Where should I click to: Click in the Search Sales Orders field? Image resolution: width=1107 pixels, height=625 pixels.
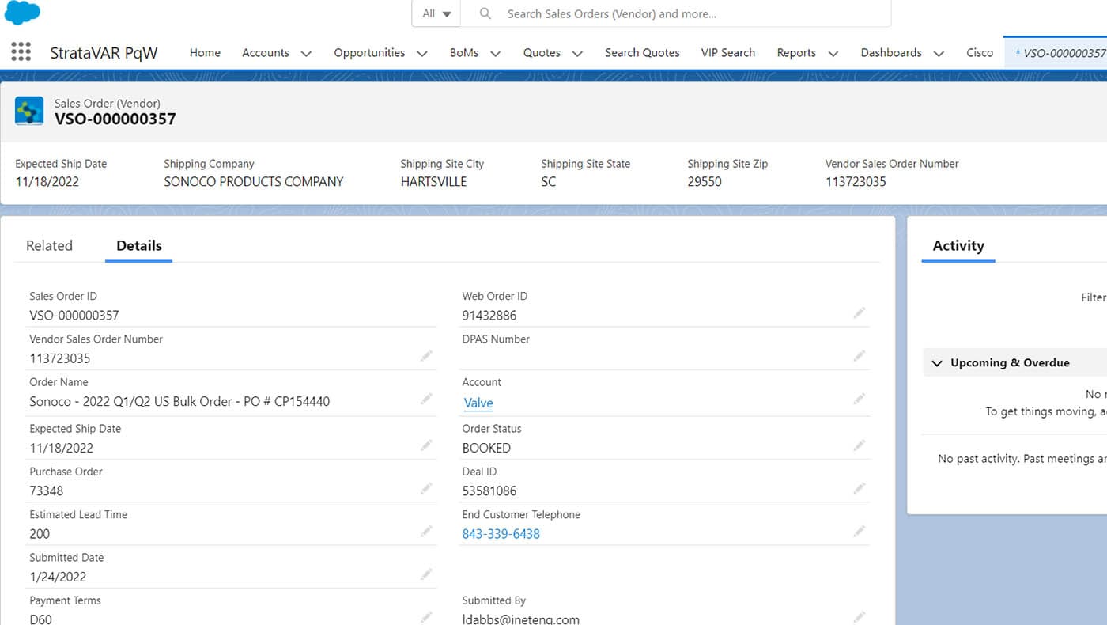(675, 13)
